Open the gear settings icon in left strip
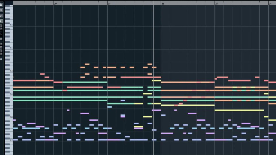The height and width of the screenshot is (155, 276). point(1,59)
